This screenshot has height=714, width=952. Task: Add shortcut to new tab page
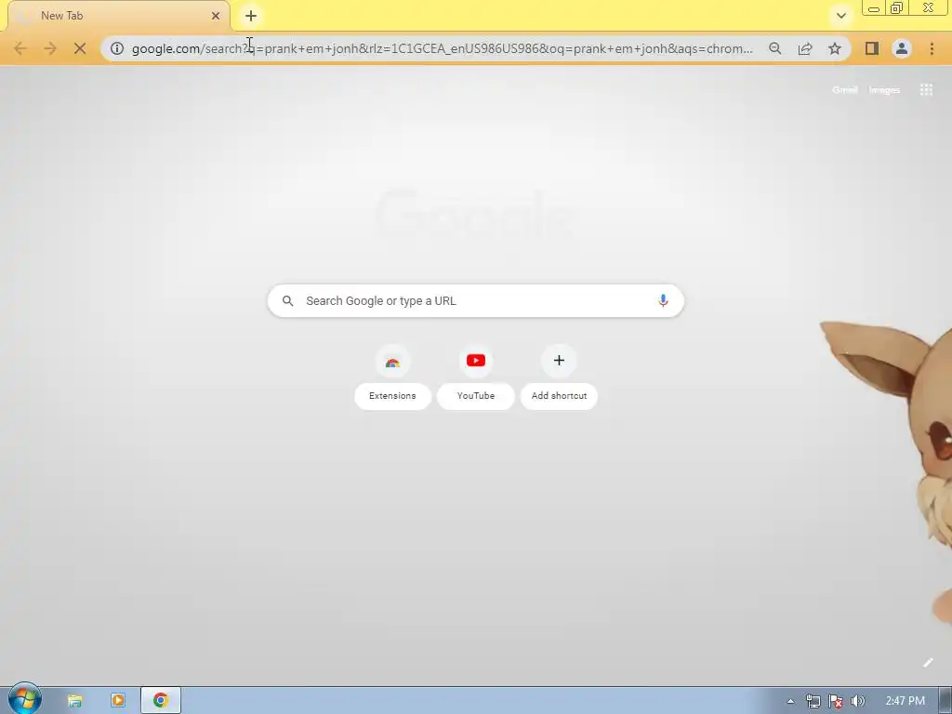(x=559, y=377)
